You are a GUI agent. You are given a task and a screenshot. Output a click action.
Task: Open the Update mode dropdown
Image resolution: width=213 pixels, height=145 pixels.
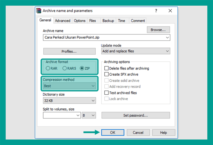tap(136, 51)
